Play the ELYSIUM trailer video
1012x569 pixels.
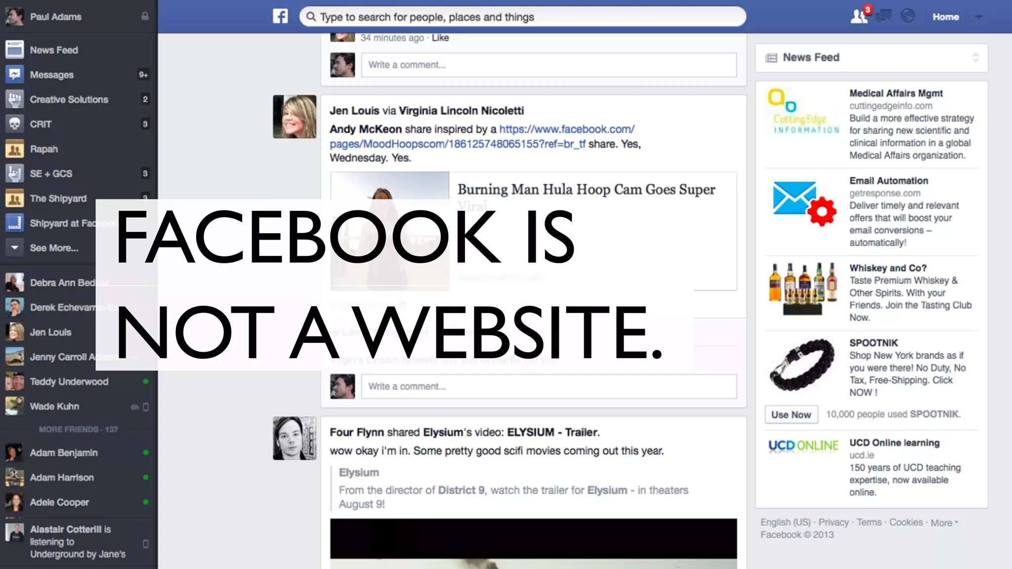[x=534, y=543]
